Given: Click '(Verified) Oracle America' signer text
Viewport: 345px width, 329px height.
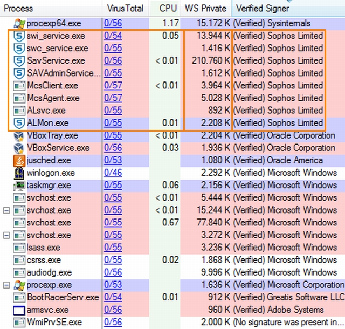Looking at the screenshot, I should click(278, 160).
